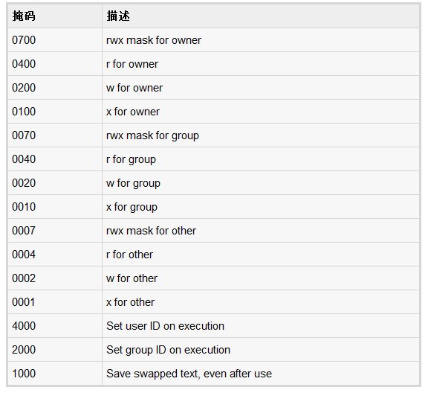Select the 0400 mask value
This screenshot has height=393, width=428.
[x=24, y=64]
